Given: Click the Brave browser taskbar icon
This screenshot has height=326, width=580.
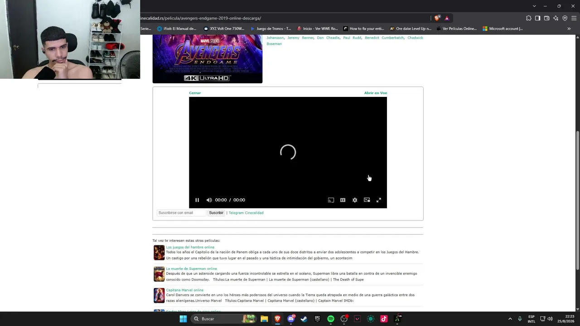Looking at the screenshot, I should (277, 319).
